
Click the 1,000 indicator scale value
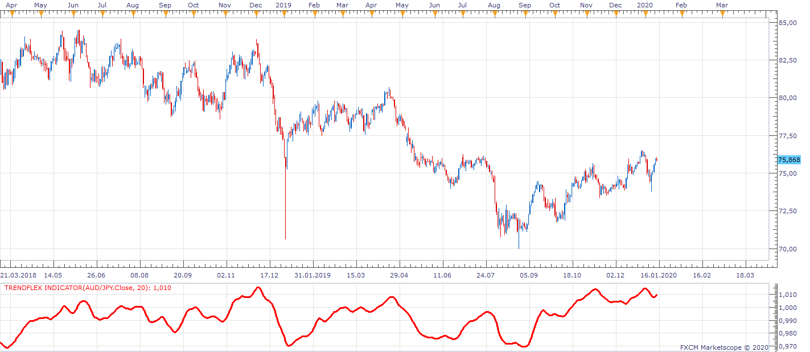coord(787,308)
